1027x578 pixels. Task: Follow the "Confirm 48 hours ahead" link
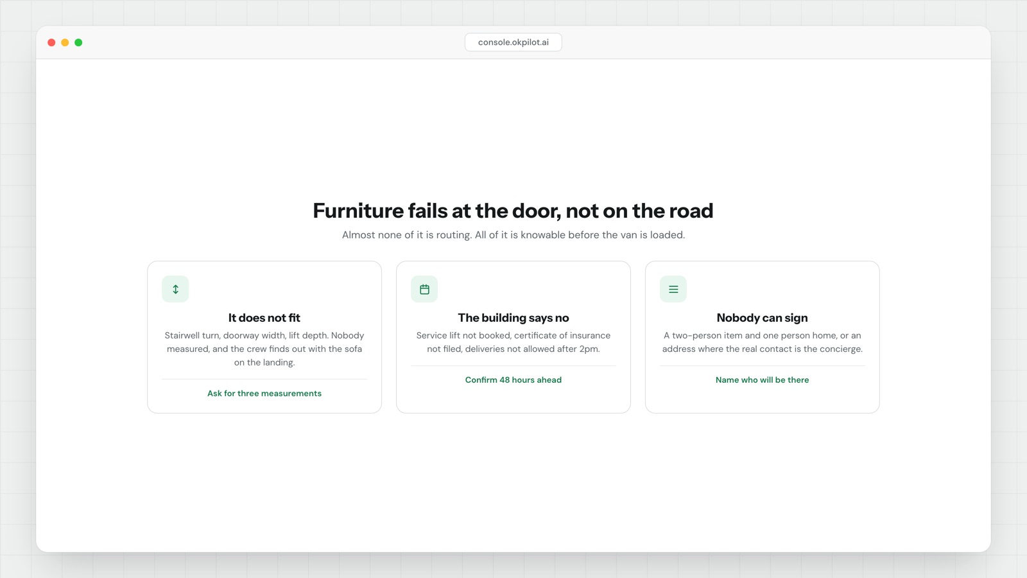513,380
